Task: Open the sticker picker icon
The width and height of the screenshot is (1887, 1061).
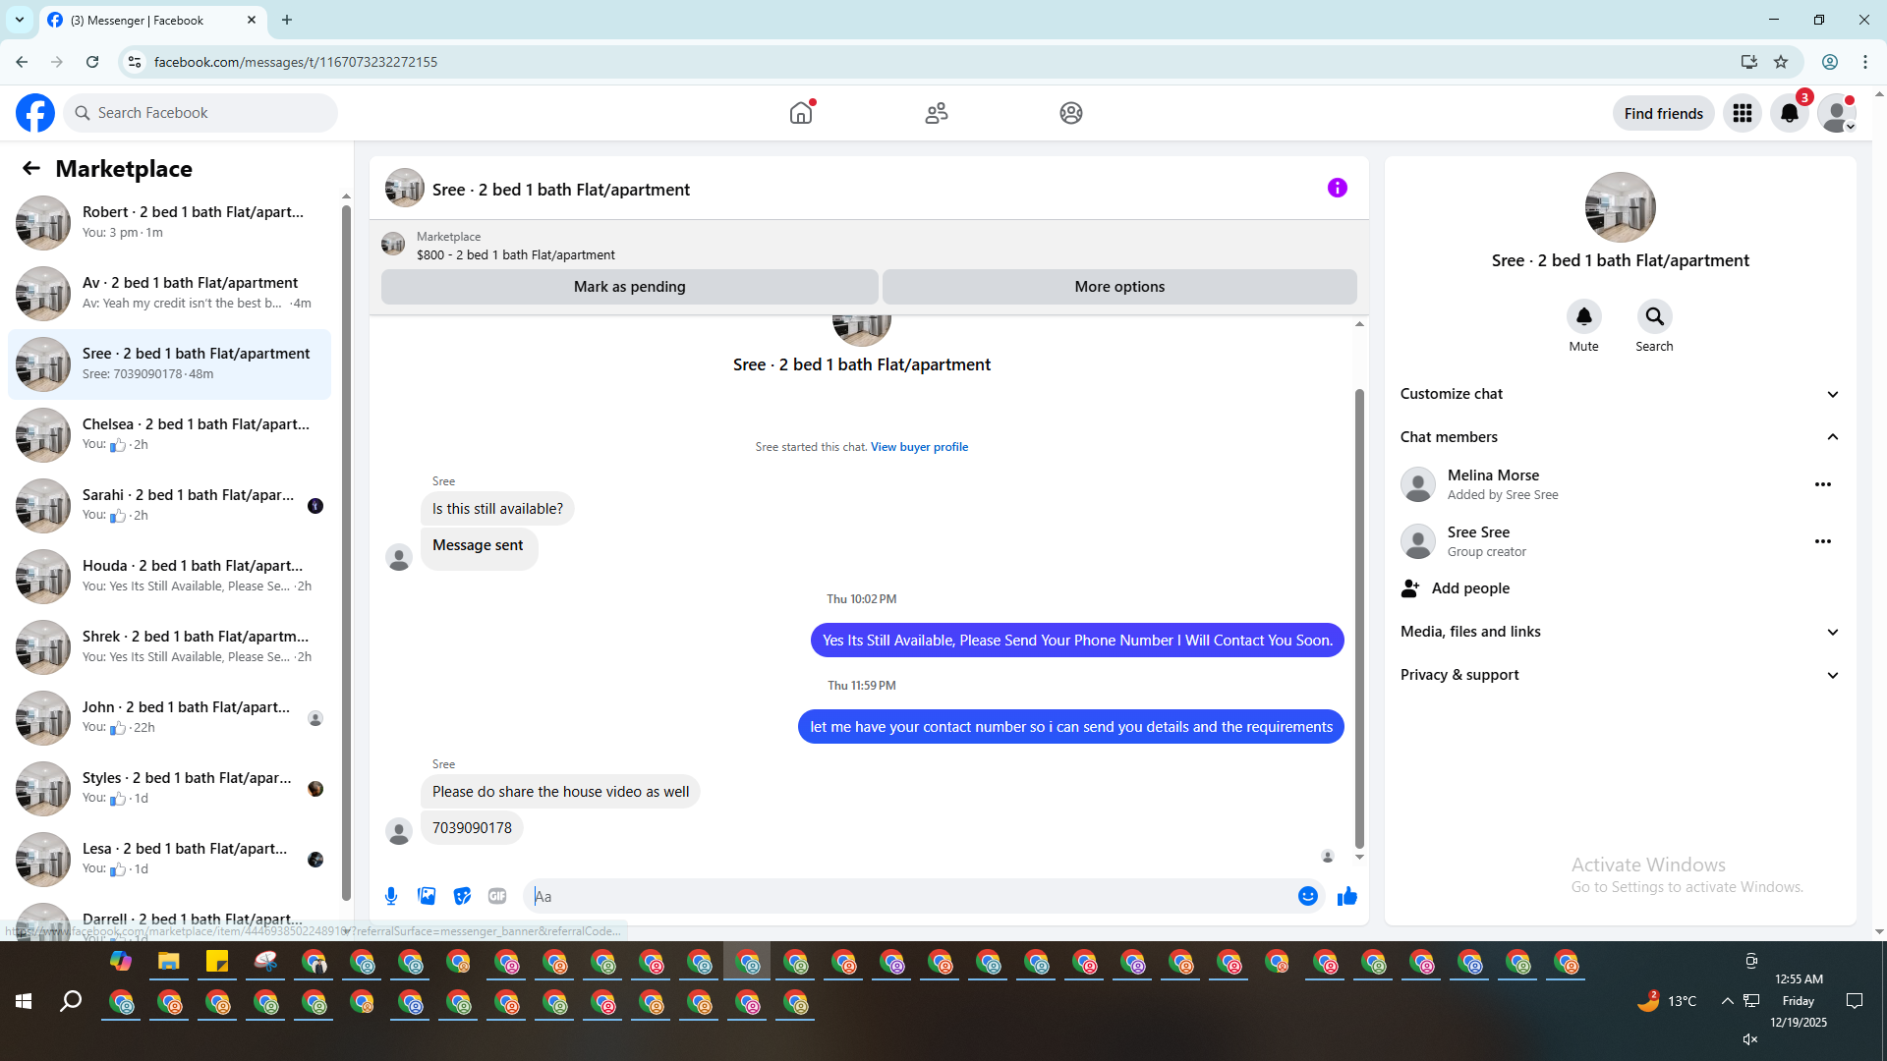Action: [x=462, y=896]
